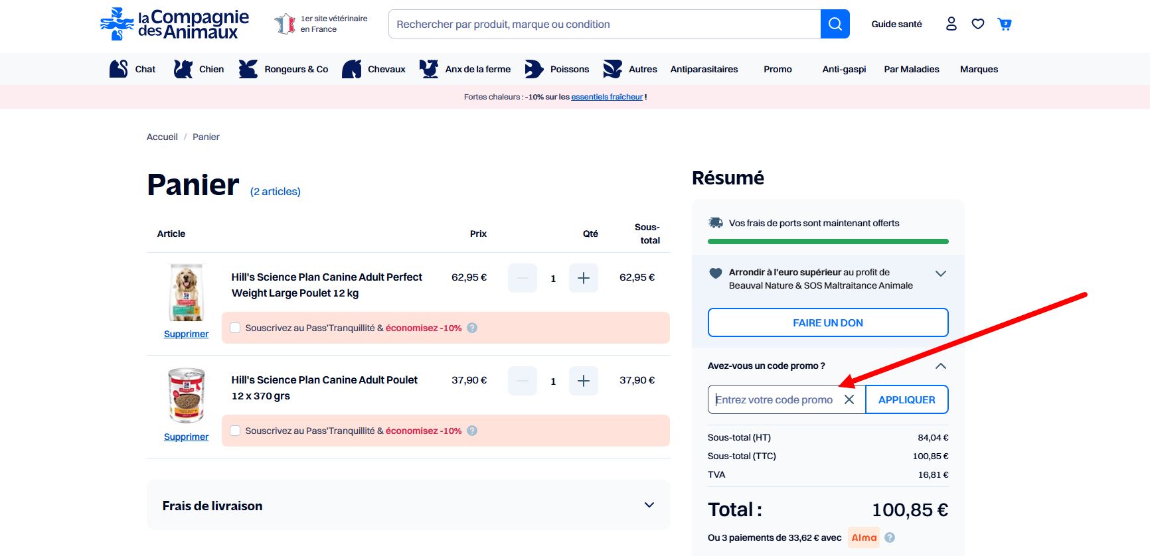Screen dimensions: 1150x556
Task: Check Pass'Tranquillité for Perfect Weight Large Poulet
Action: click(235, 328)
